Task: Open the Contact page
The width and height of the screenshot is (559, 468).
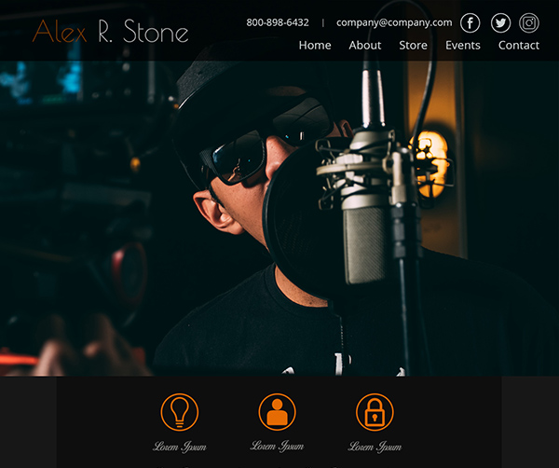Action: [519, 46]
